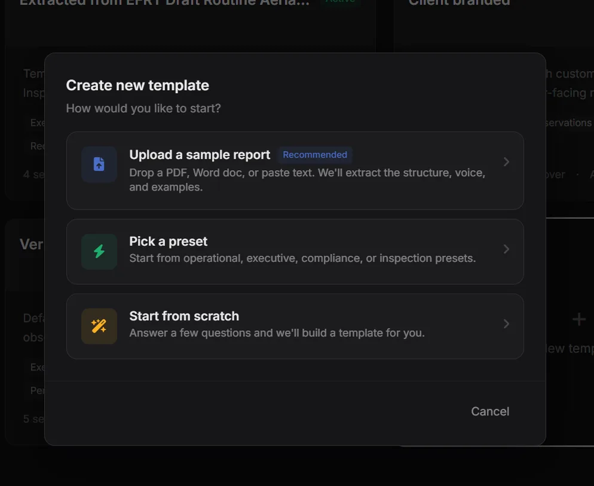Select the Upload a sample report title
Viewport: 594px width, 486px height.
coord(200,155)
